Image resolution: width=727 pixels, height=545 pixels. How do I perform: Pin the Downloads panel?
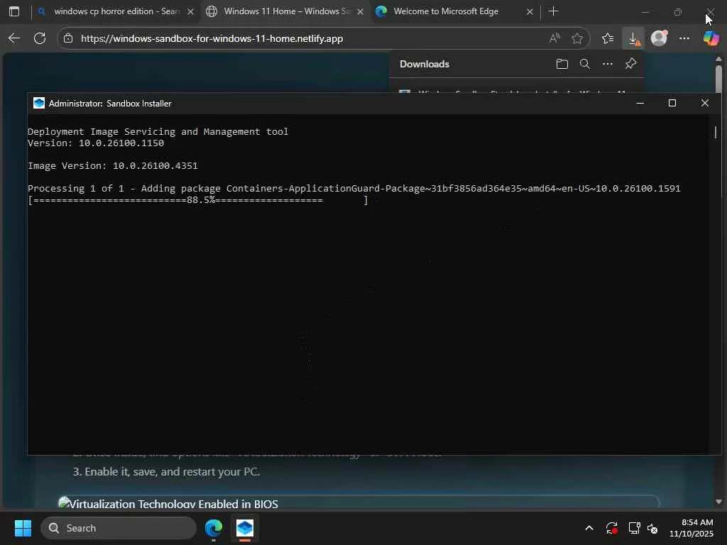[630, 64]
